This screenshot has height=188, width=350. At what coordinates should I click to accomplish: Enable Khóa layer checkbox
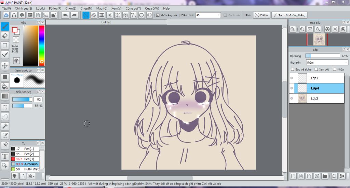[334, 69]
